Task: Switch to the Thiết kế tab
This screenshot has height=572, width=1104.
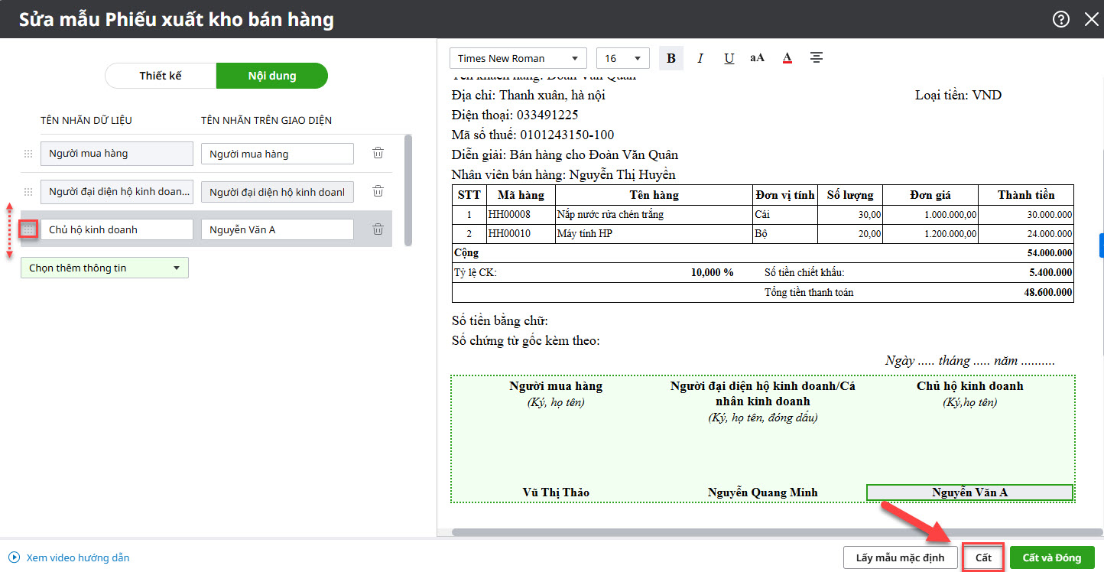Action: click(161, 76)
